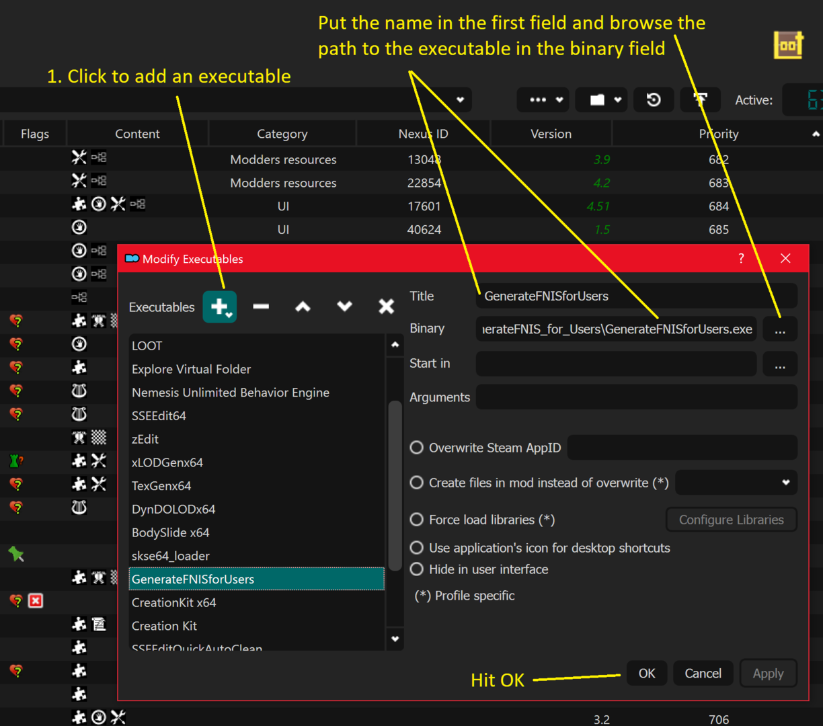Screen dimensions: 823x726
Task: Sort mod list by Version column
Action: (x=551, y=134)
